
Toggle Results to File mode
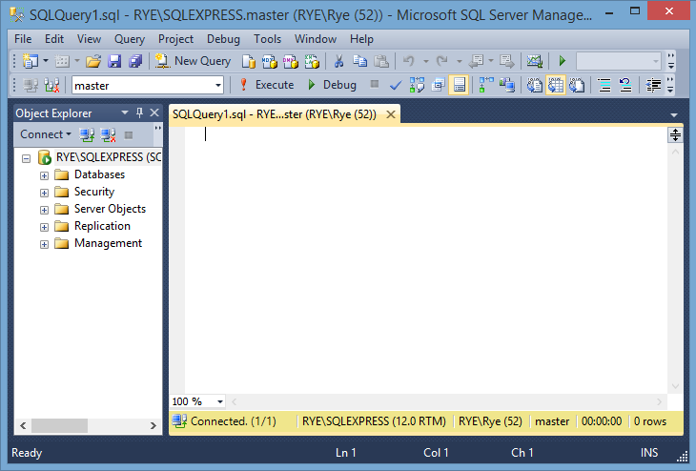[577, 85]
